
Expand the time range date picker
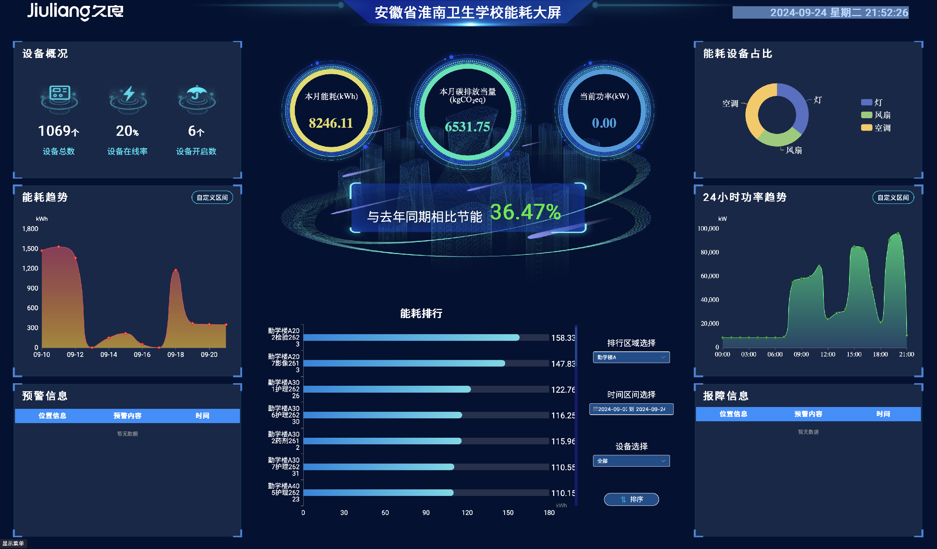click(x=631, y=409)
